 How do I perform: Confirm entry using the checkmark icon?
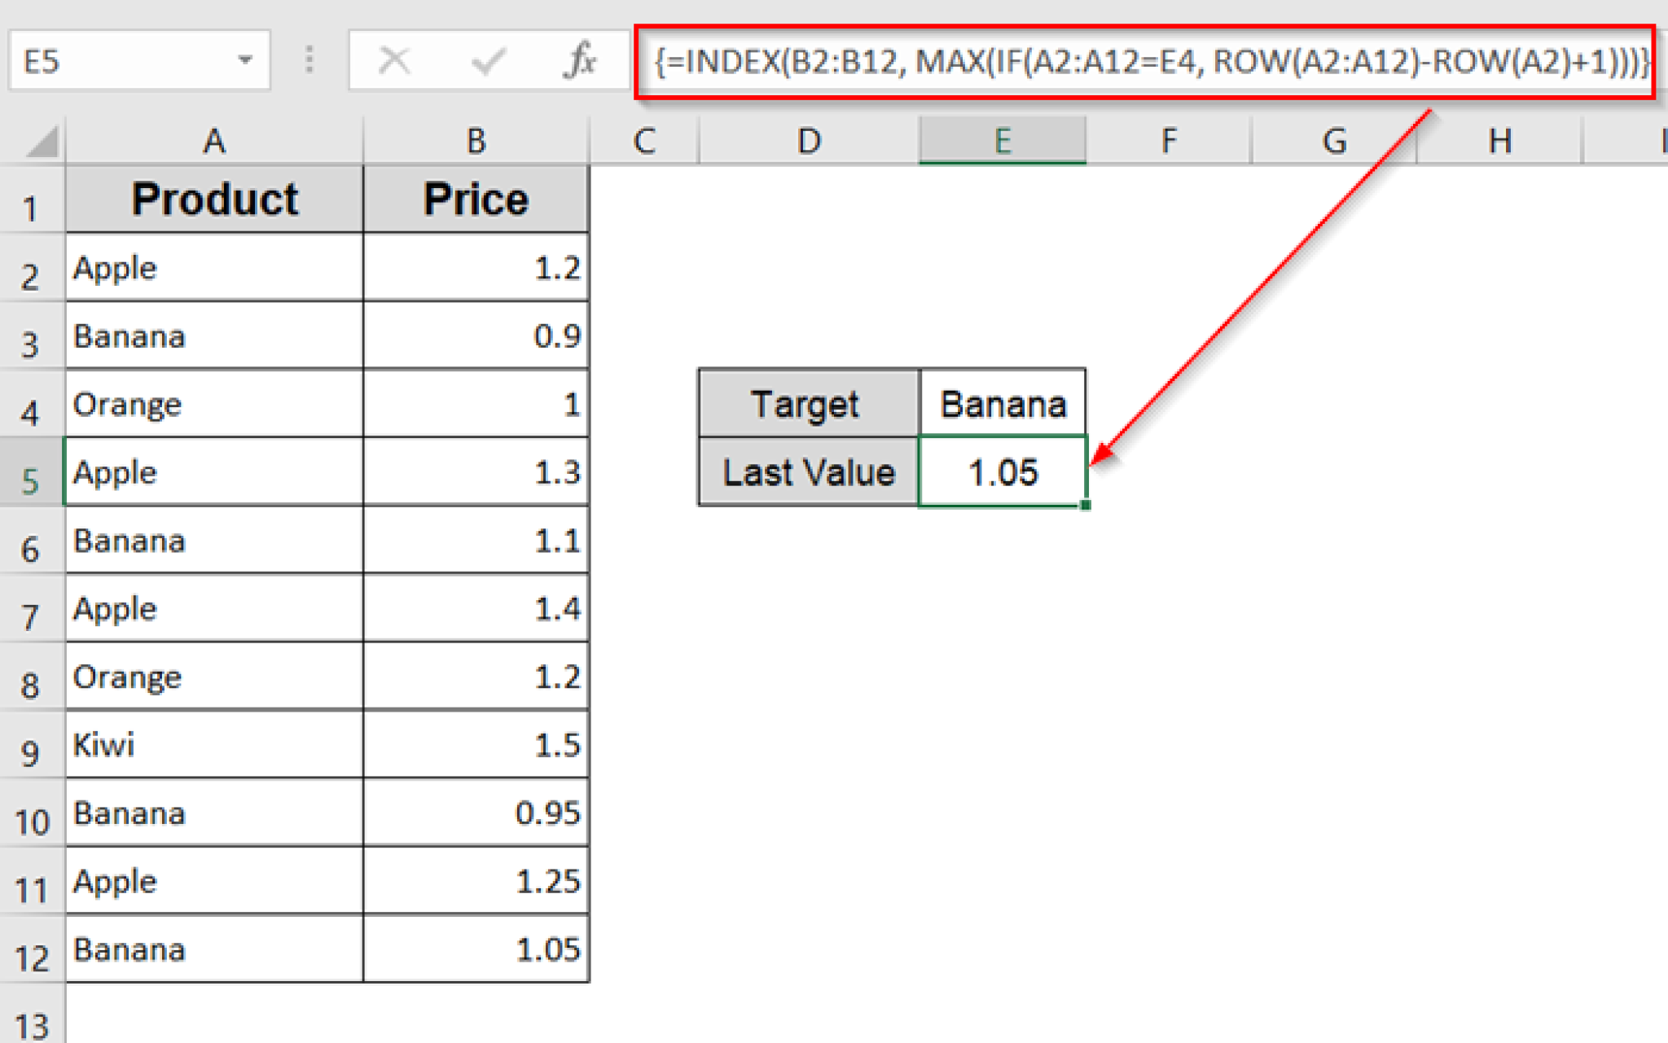pyautogui.click(x=489, y=59)
